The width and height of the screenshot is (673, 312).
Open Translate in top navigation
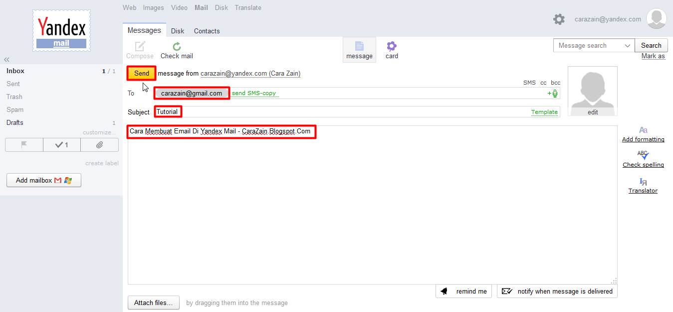248,7
